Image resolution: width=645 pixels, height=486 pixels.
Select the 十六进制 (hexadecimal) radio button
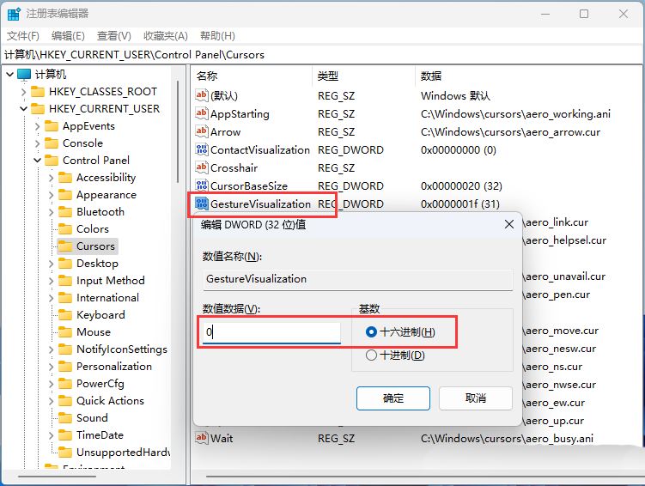(x=371, y=332)
